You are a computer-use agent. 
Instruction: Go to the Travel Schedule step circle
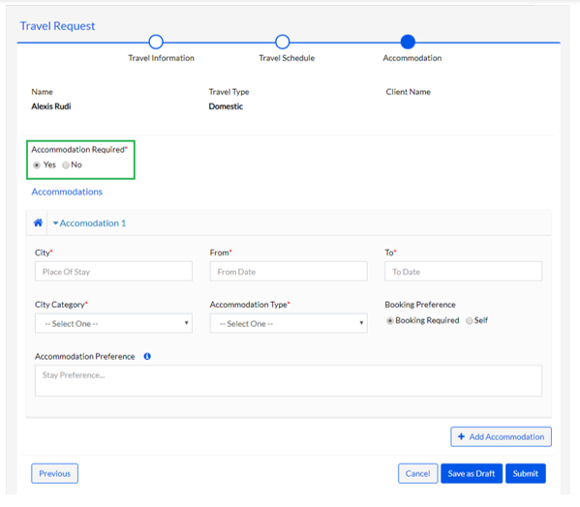coord(282,43)
